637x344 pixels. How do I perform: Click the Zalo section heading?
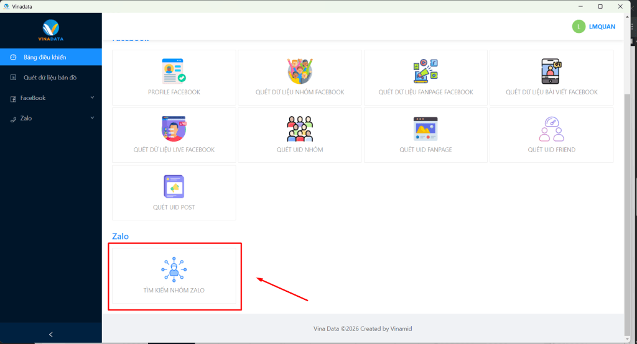(x=120, y=237)
